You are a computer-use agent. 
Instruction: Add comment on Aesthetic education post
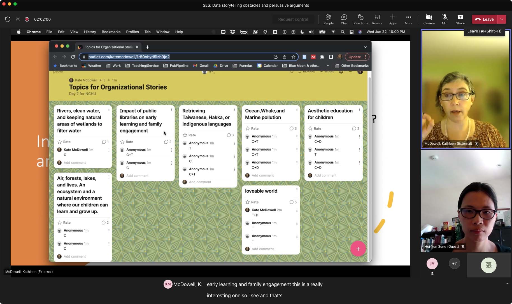pyautogui.click(x=325, y=176)
